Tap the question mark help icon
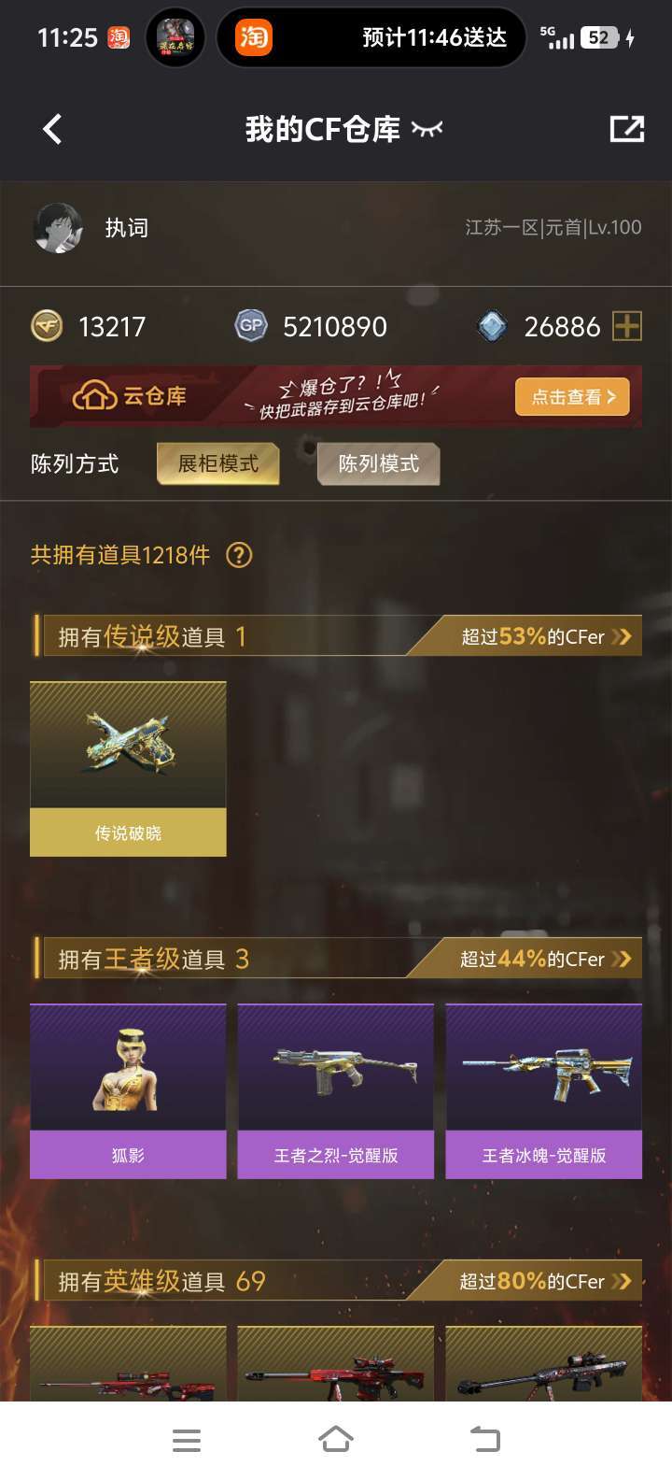 (x=239, y=555)
